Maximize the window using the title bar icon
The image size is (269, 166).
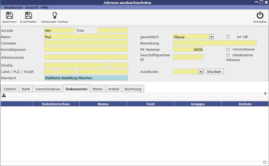pos(261,2)
